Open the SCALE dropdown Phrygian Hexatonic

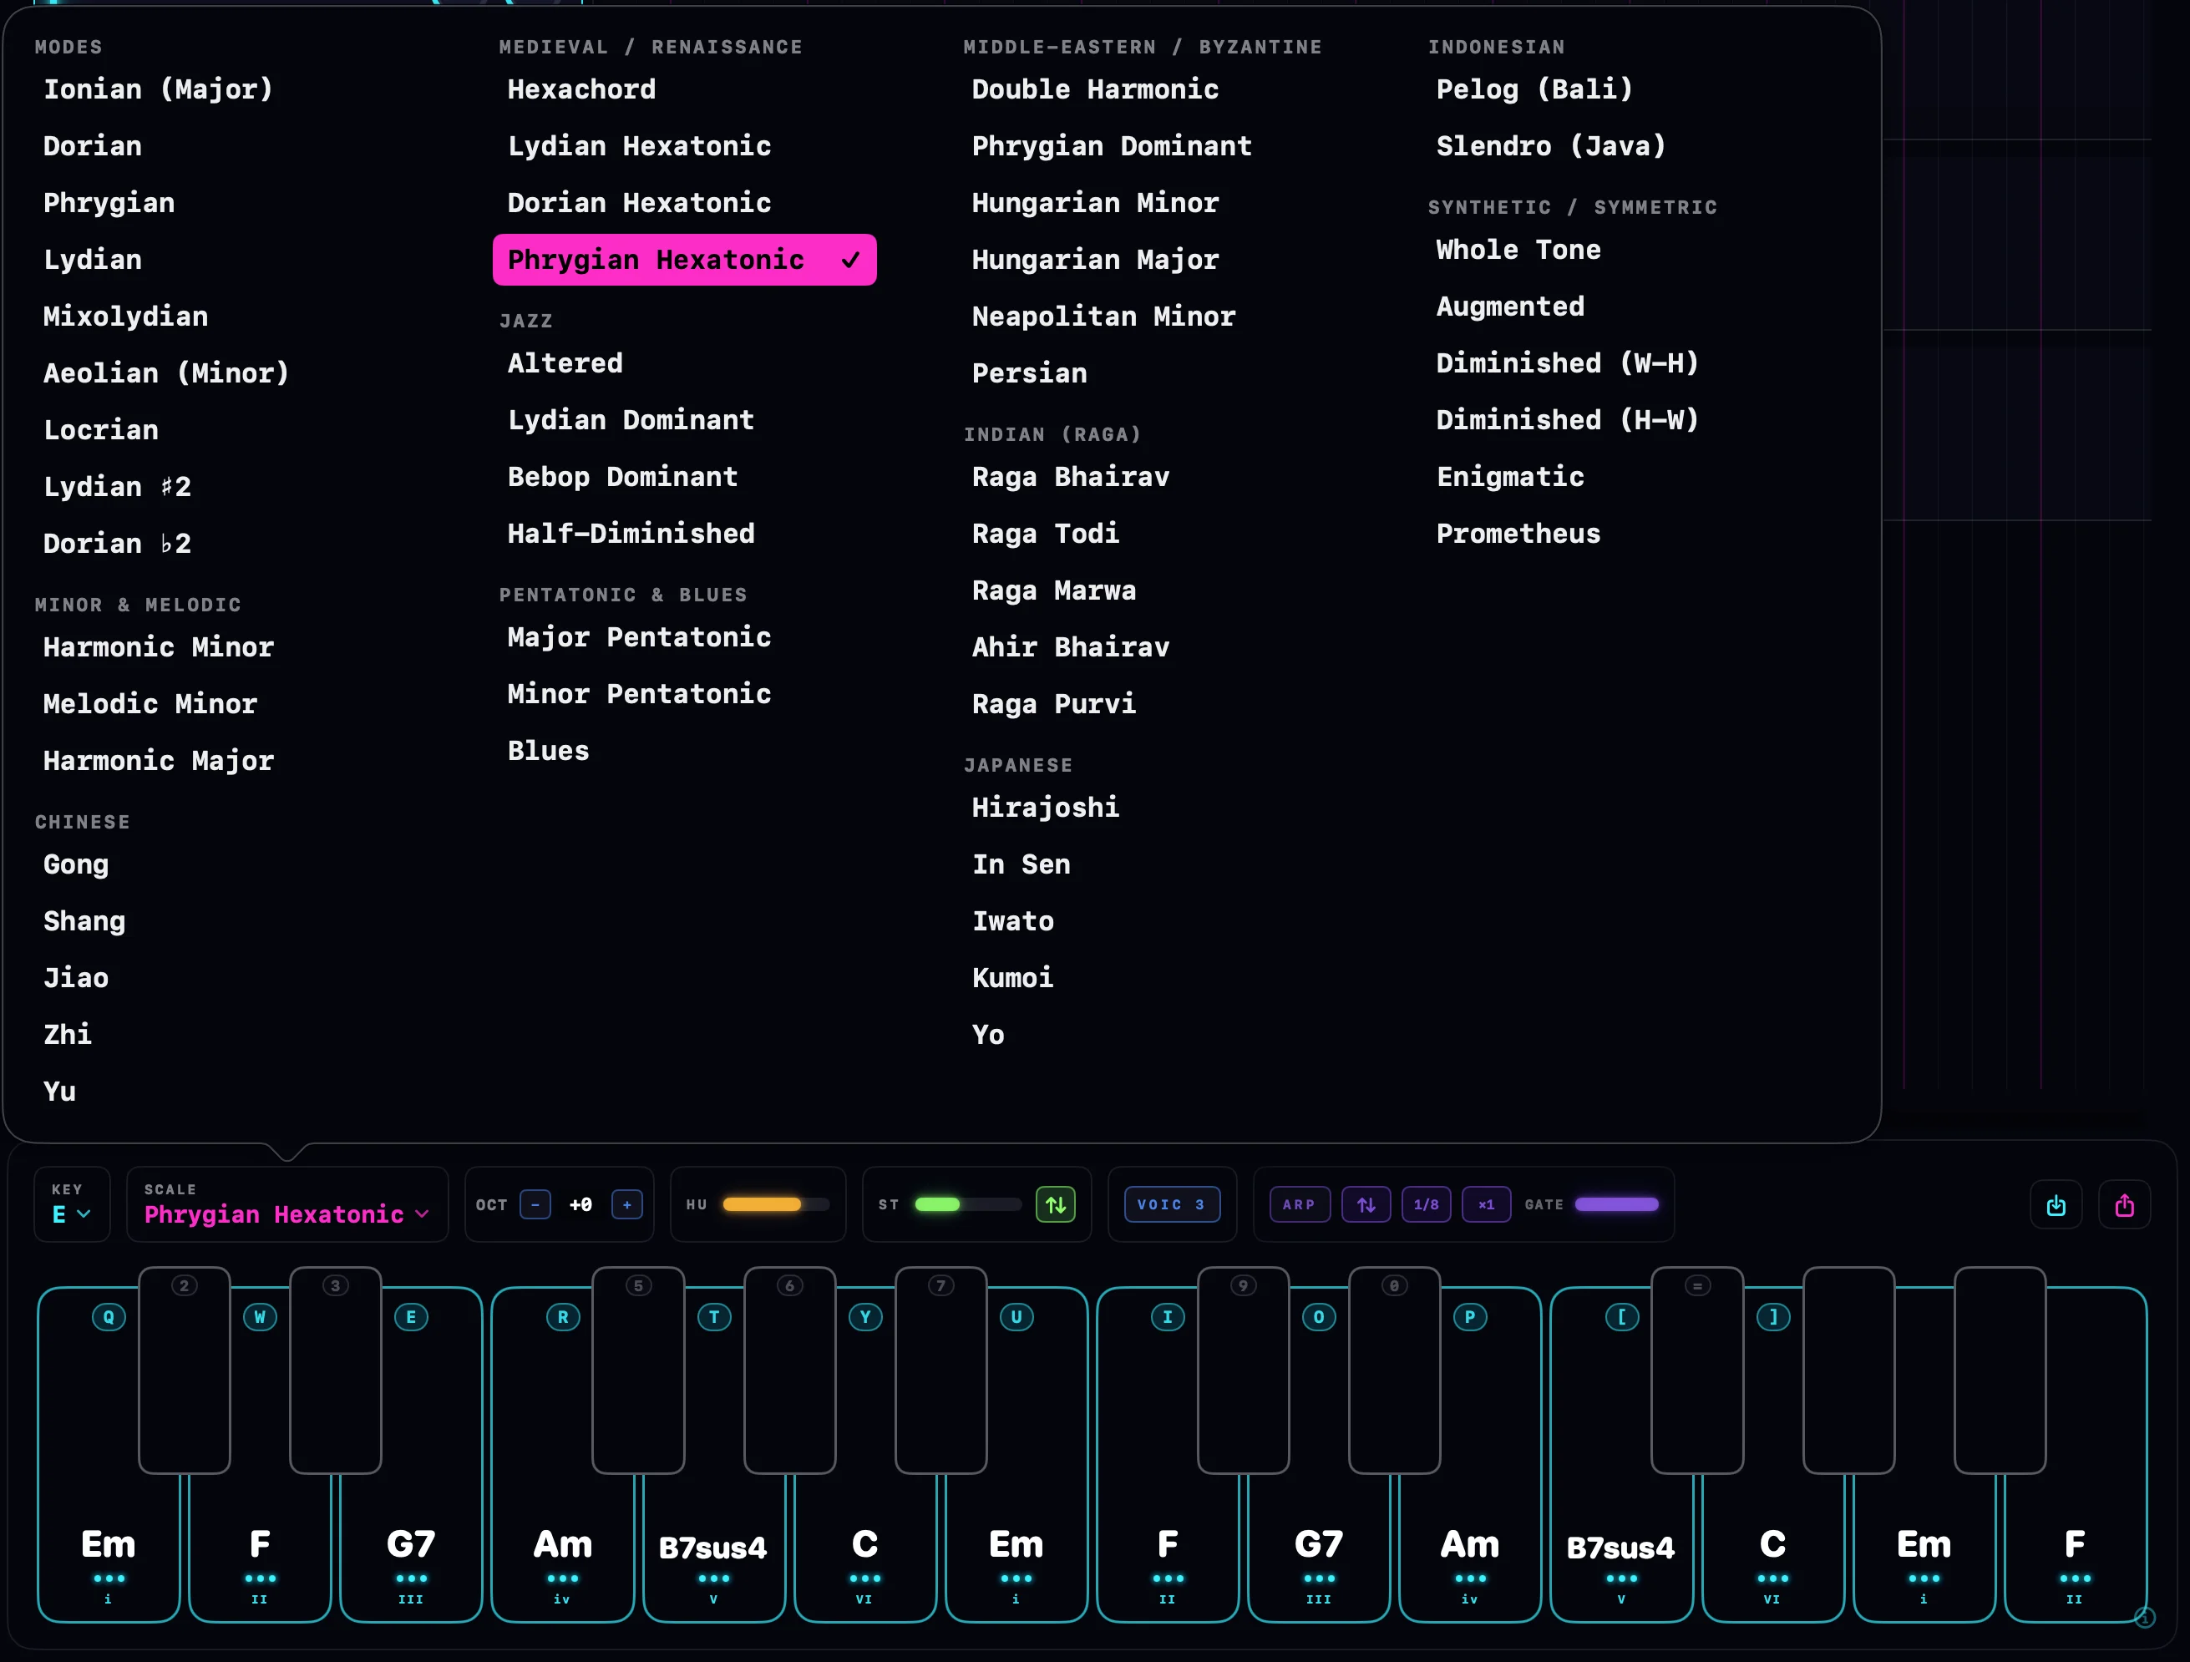tap(287, 1203)
